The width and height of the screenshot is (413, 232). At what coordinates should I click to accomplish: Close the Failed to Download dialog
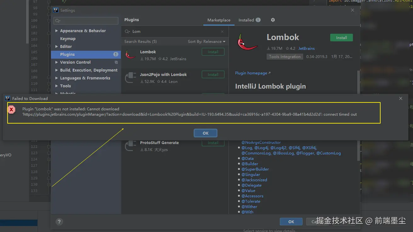click(x=401, y=98)
